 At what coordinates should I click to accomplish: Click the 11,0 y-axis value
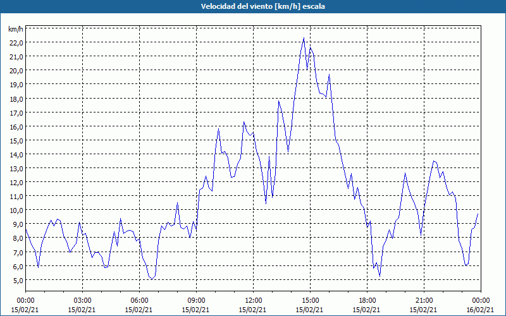[x=17, y=197]
